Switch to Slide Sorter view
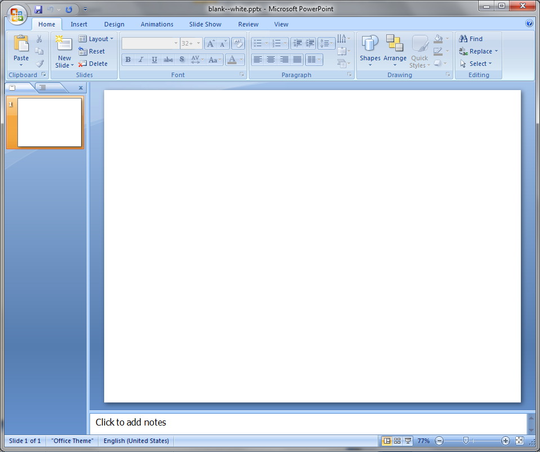The image size is (540, 452). [397, 441]
